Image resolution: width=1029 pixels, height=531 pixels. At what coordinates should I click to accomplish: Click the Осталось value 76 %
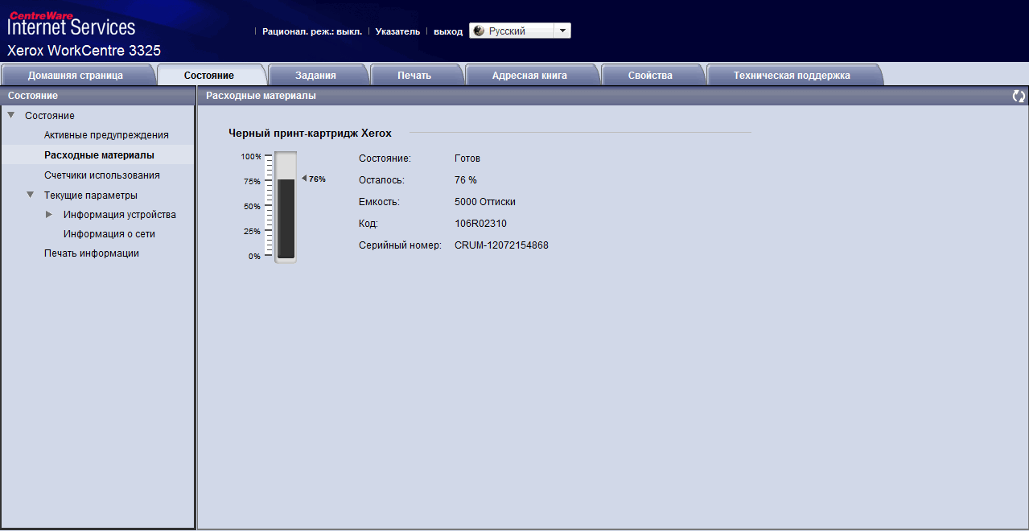(x=466, y=179)
